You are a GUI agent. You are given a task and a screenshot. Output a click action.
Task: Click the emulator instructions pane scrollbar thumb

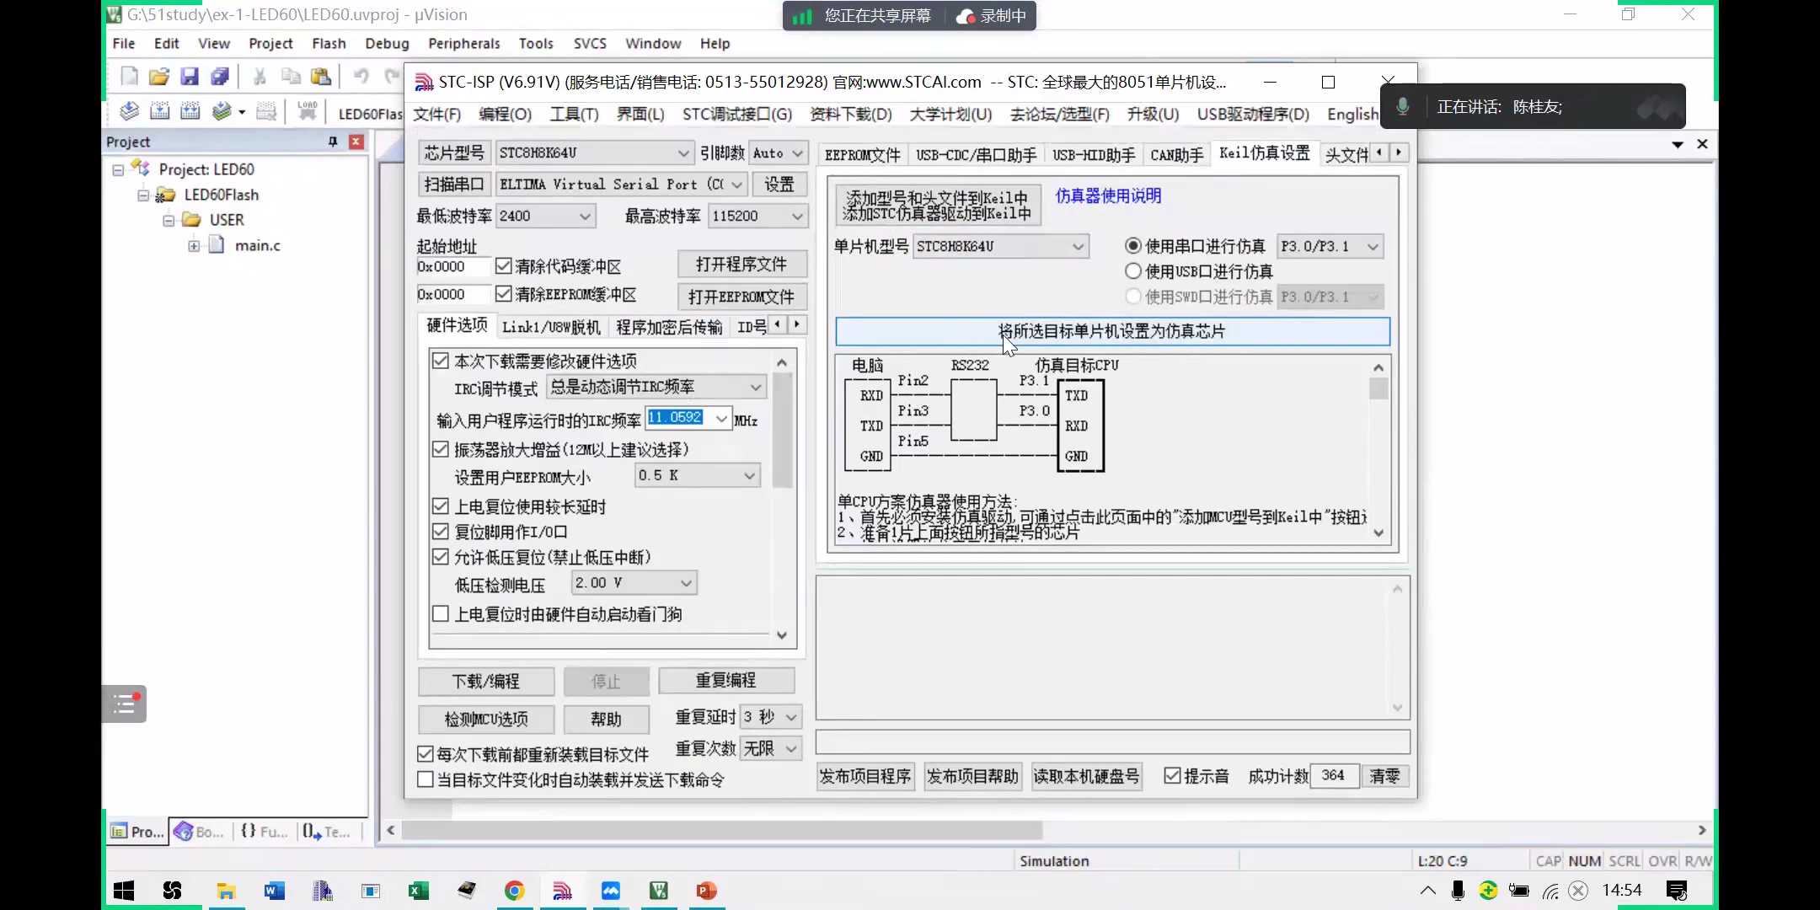1378,388
